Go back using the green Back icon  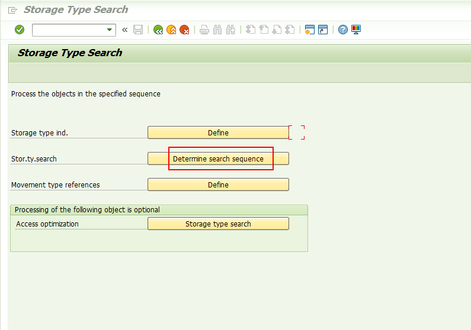tap(158, 30)
